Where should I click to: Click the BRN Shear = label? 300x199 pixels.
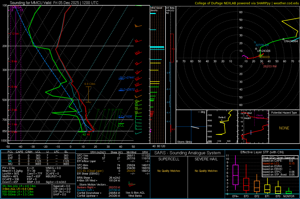click(x=85, y=178)
